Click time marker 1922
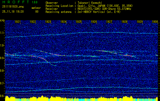Screen dimensions: 160x101 point(33,21)
